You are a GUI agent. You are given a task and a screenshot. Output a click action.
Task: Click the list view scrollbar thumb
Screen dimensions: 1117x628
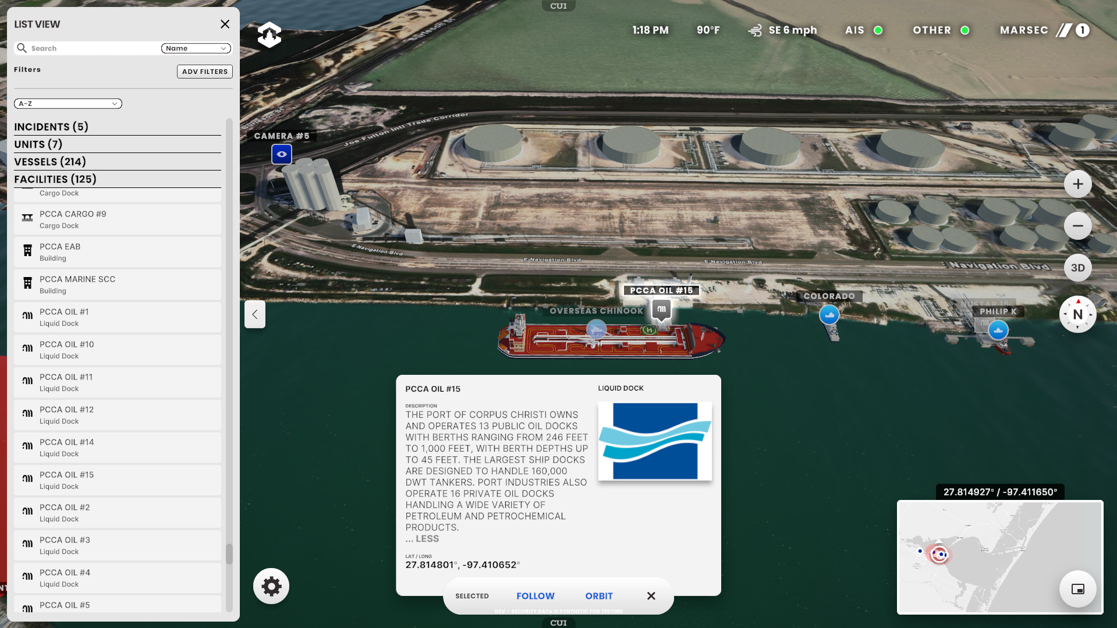[x=229, y=554]
